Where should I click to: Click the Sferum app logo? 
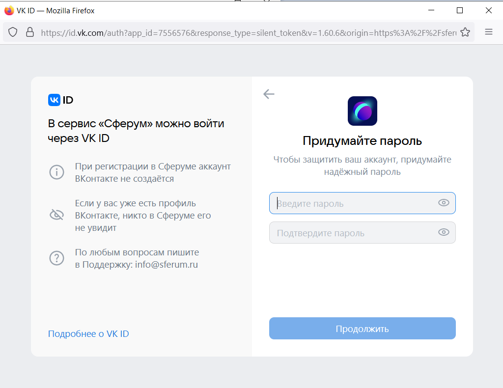click(362, 111)
